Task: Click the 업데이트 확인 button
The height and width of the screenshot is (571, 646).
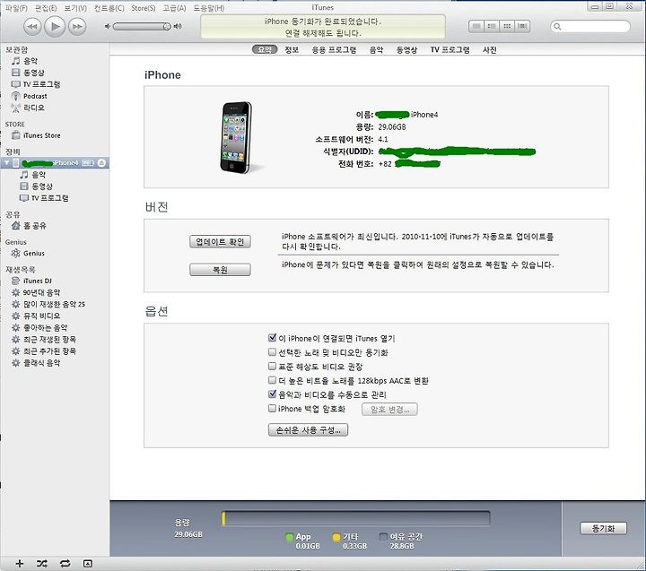Action: pos(220,242)
